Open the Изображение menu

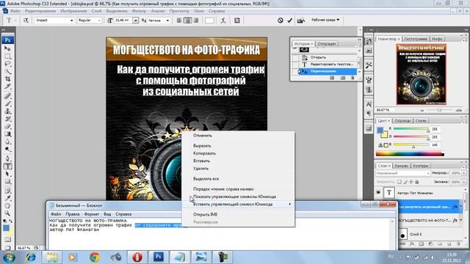click(73, 11)
